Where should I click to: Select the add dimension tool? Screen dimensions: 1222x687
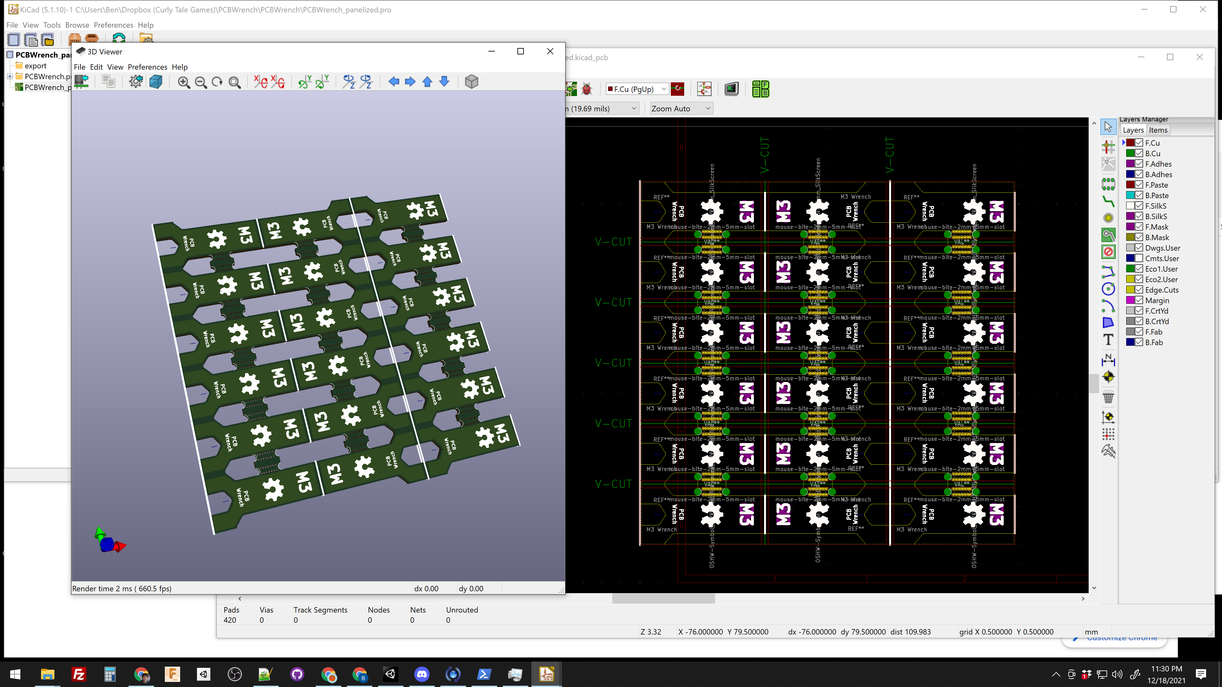(1108, 360)
